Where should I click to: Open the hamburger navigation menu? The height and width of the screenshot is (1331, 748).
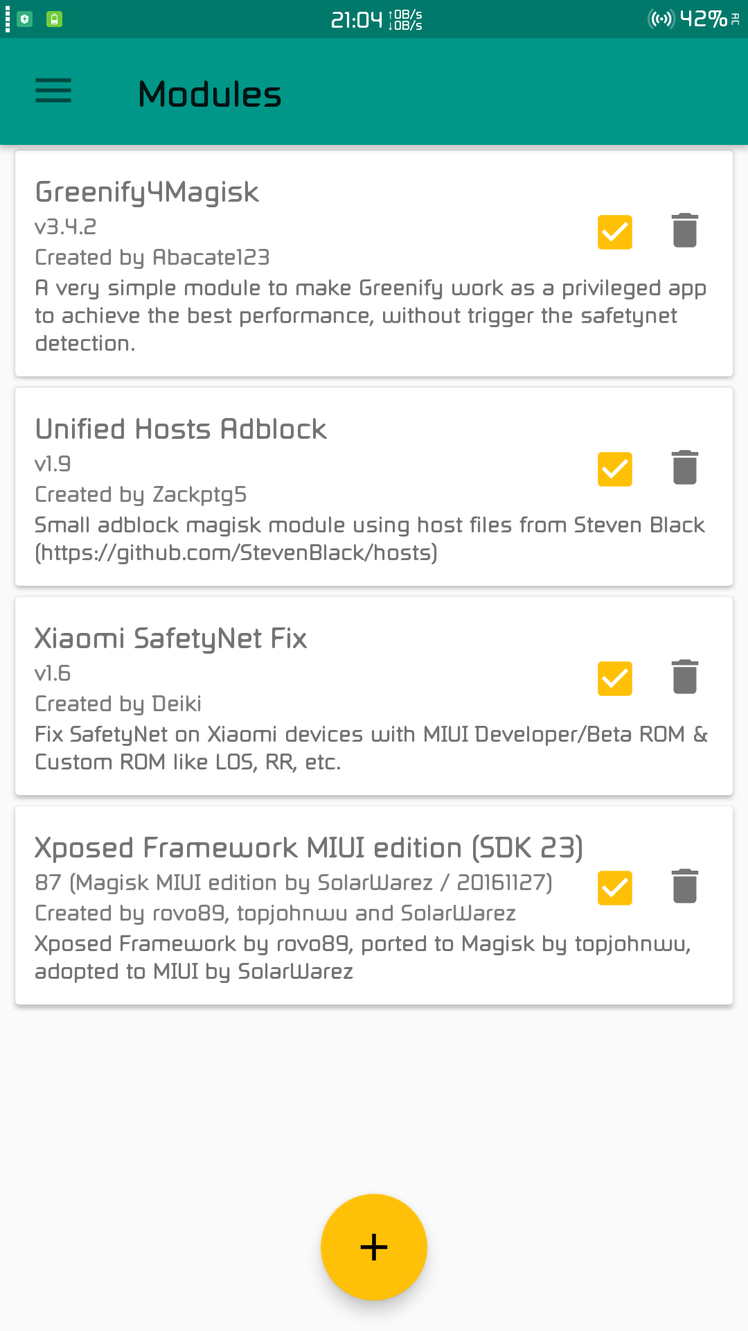click(x=53, y=91)
